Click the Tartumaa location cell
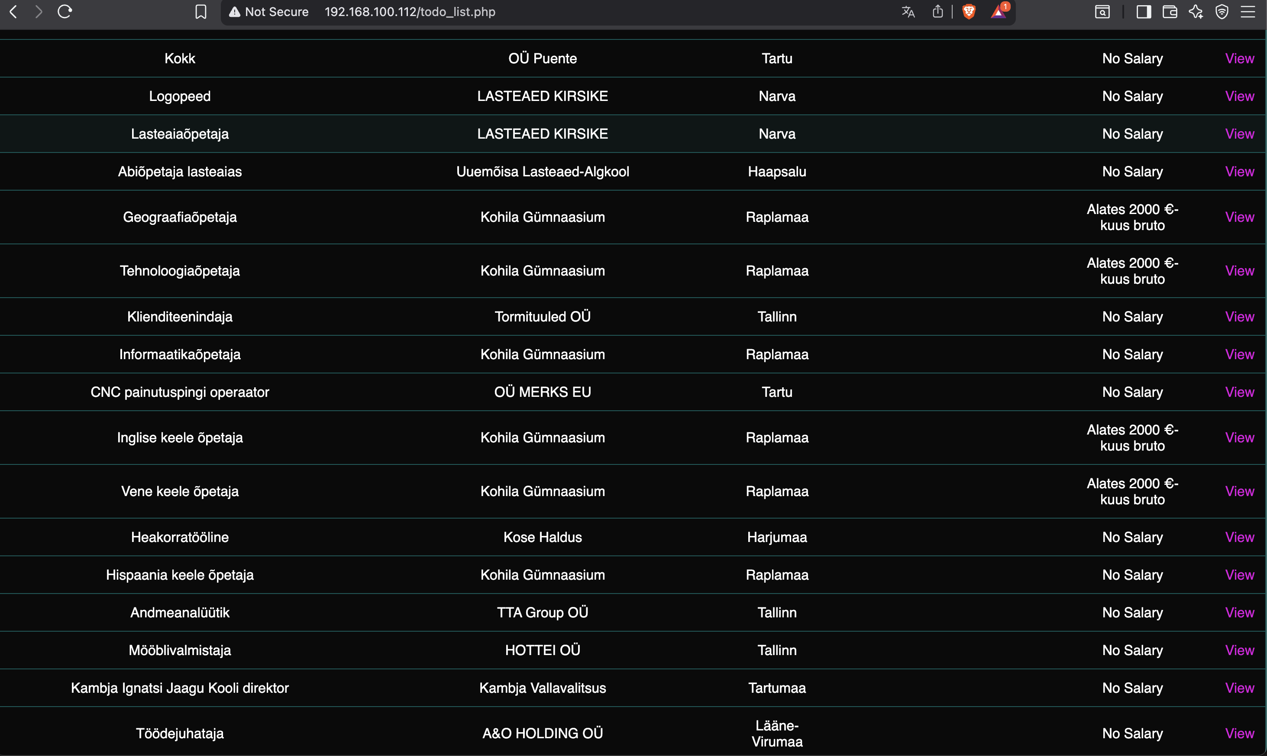Viewport: 1267px width, 756px height. click(777, 688)
